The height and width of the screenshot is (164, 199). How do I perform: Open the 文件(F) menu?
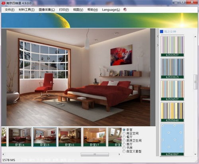pyautogui.click(x=10, y=10)
